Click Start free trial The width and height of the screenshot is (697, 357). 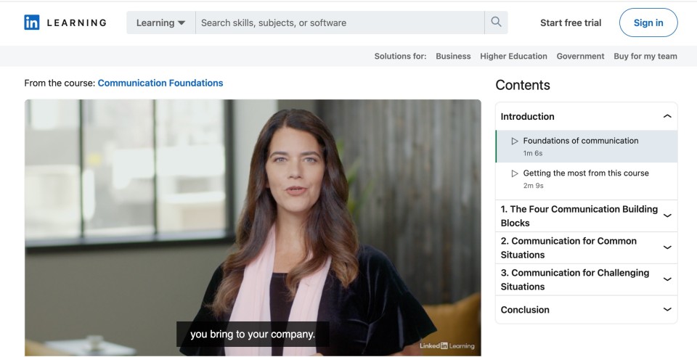coord(571,22)
